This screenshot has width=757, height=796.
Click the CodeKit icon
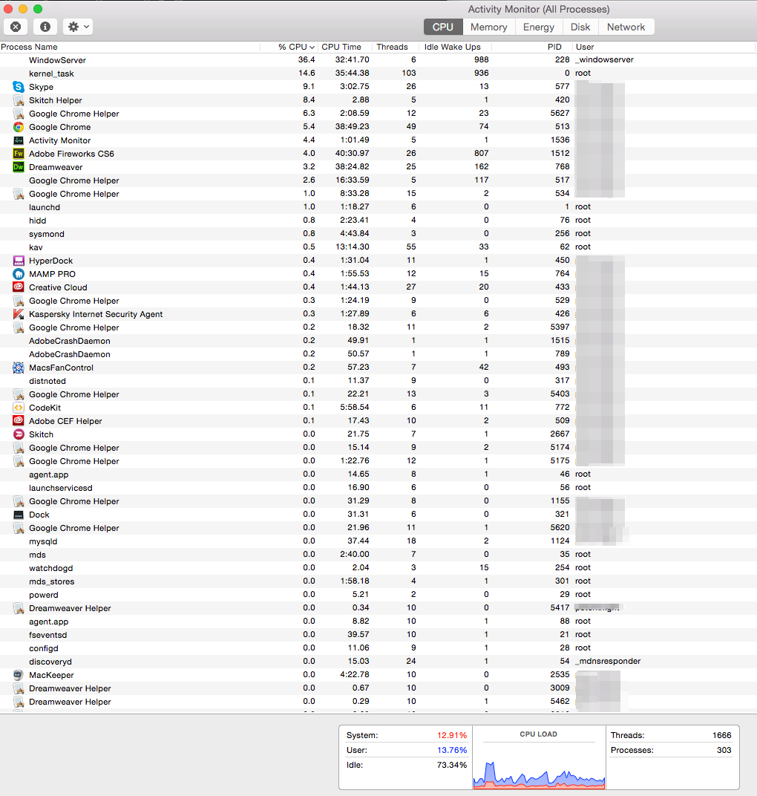pos(19,407)
